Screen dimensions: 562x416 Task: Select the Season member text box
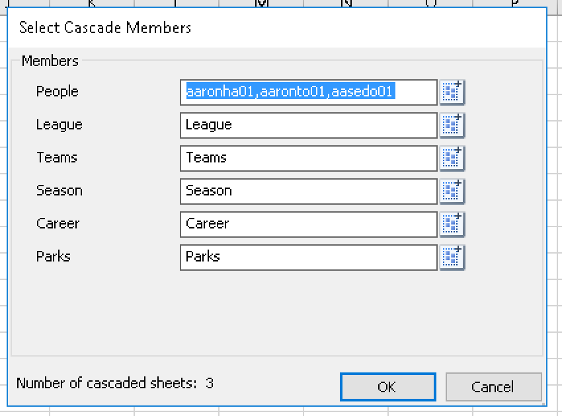point(308,191)
